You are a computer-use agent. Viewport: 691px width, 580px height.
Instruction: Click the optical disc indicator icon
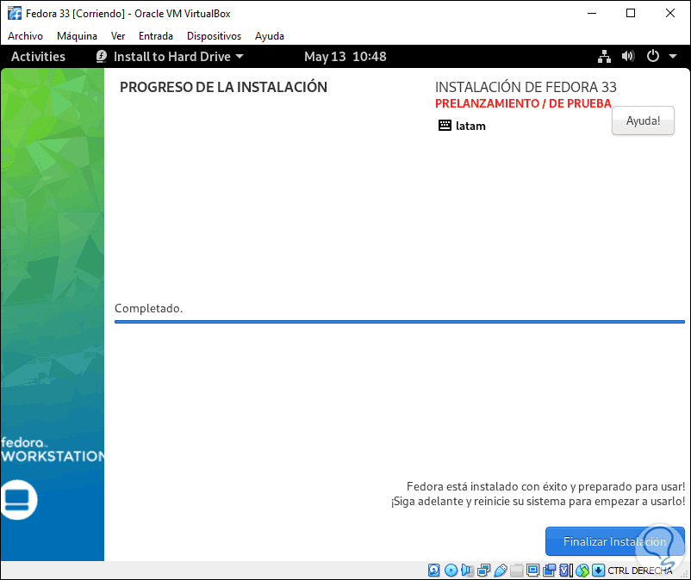tap(451, 571)
